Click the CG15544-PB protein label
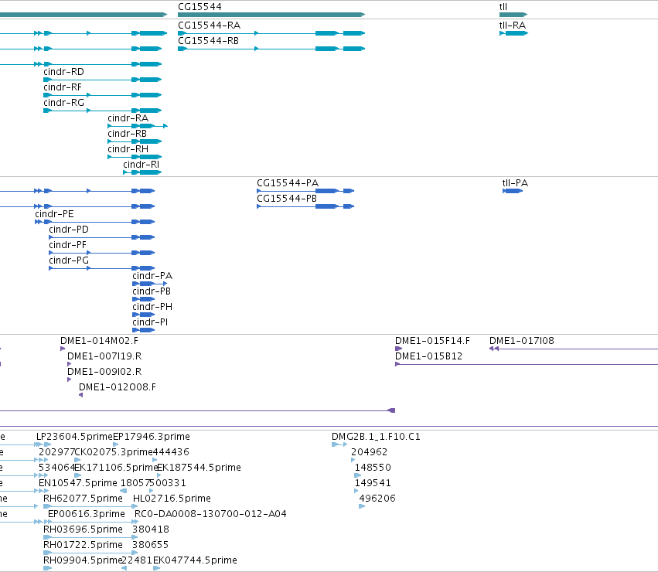The image size is (658, 572). [287, 199]
